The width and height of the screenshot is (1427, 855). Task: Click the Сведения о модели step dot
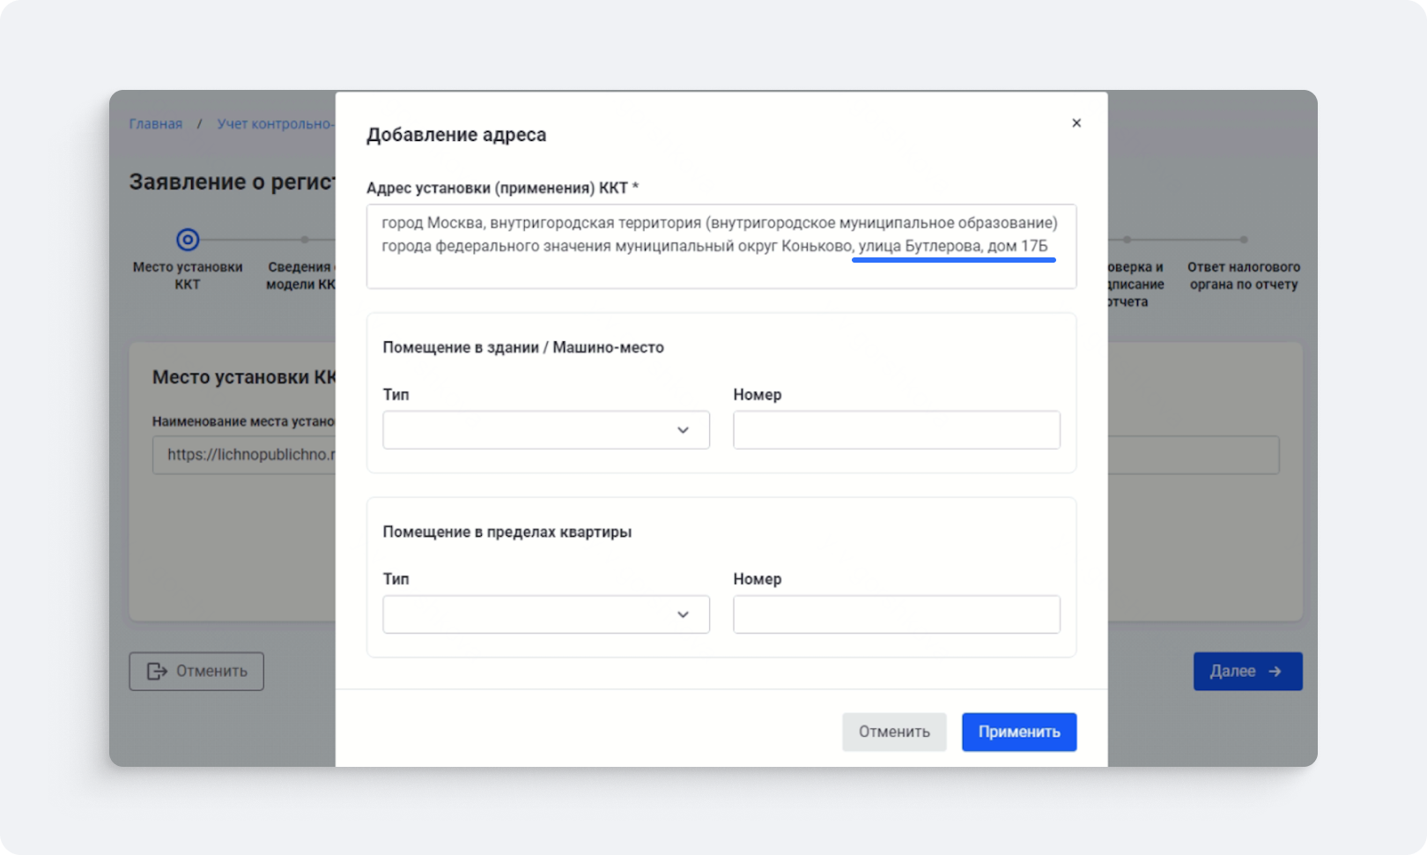coord(305,240)
